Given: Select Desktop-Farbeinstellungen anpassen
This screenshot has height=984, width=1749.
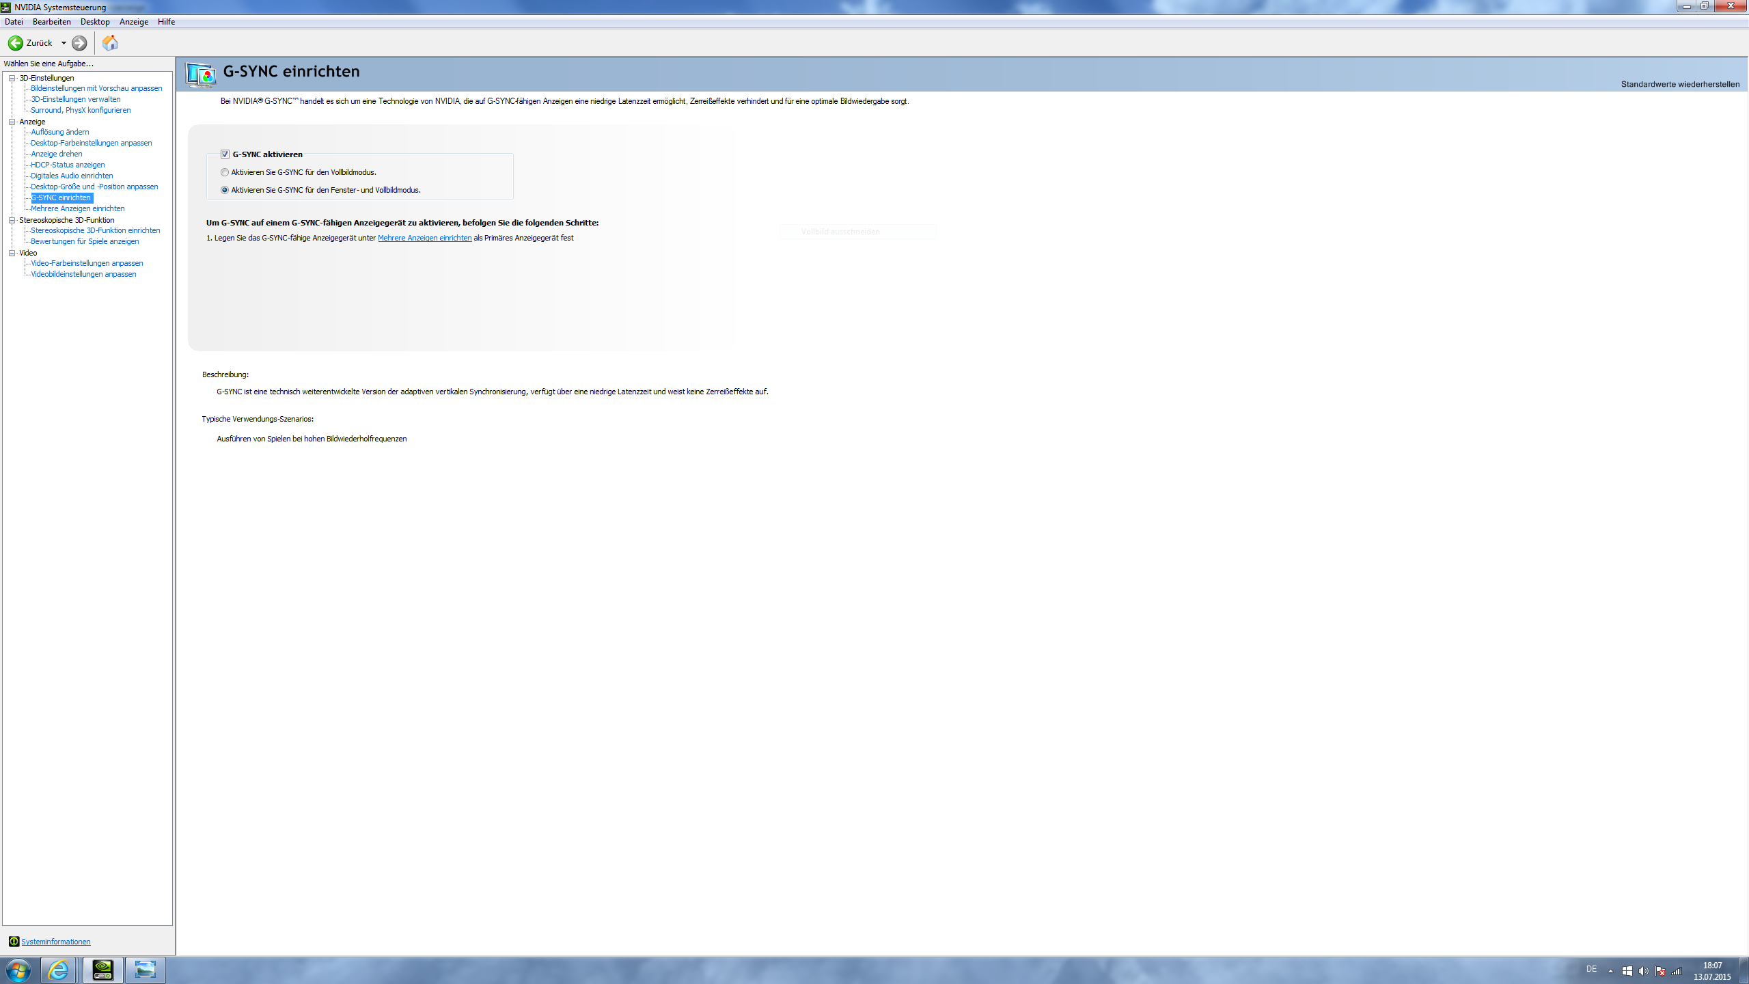Looking at the screenshot, I should (92, 143).
